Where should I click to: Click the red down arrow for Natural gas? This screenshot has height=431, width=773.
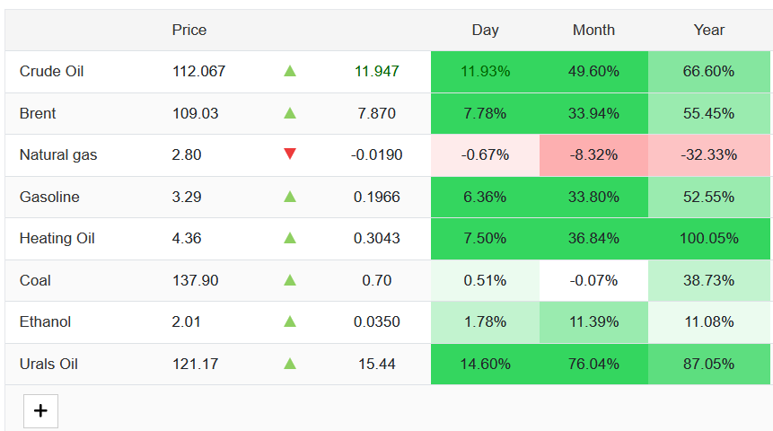[289, 154]
